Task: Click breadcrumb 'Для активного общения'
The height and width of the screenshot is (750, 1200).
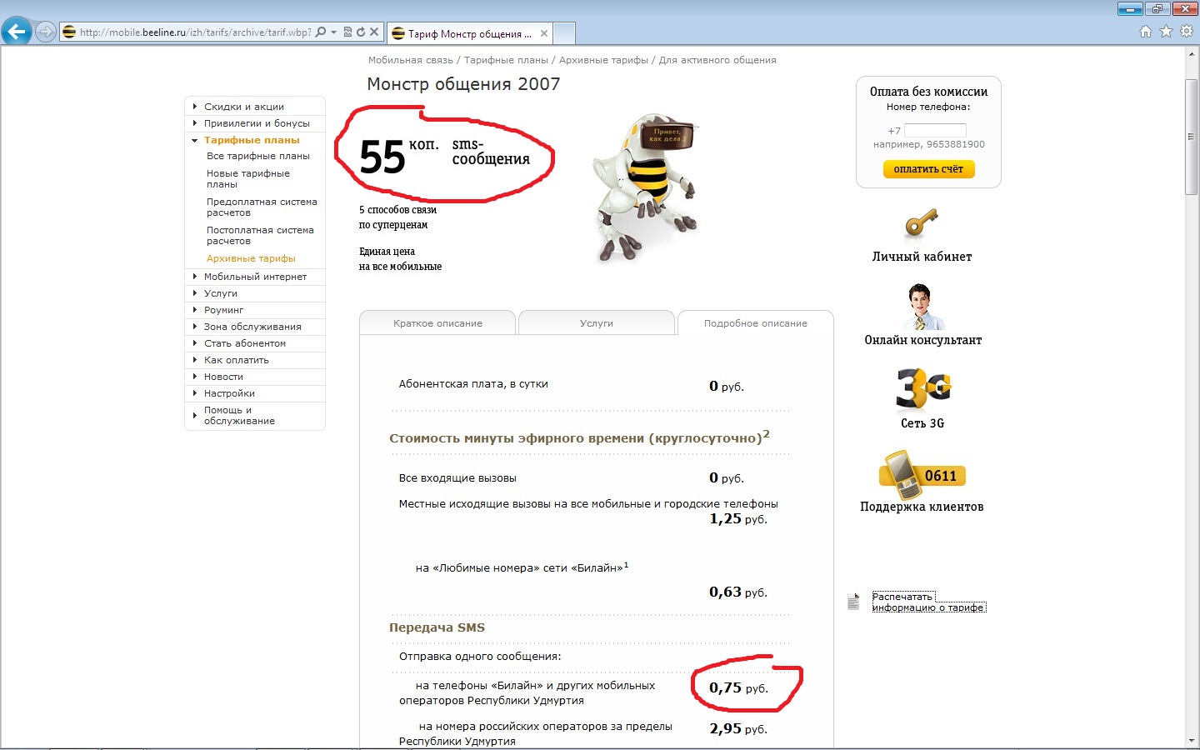Action: pyautogui.click(x=717, y=60)
